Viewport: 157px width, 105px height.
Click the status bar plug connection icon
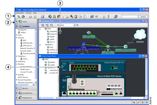tap(134, 102)
